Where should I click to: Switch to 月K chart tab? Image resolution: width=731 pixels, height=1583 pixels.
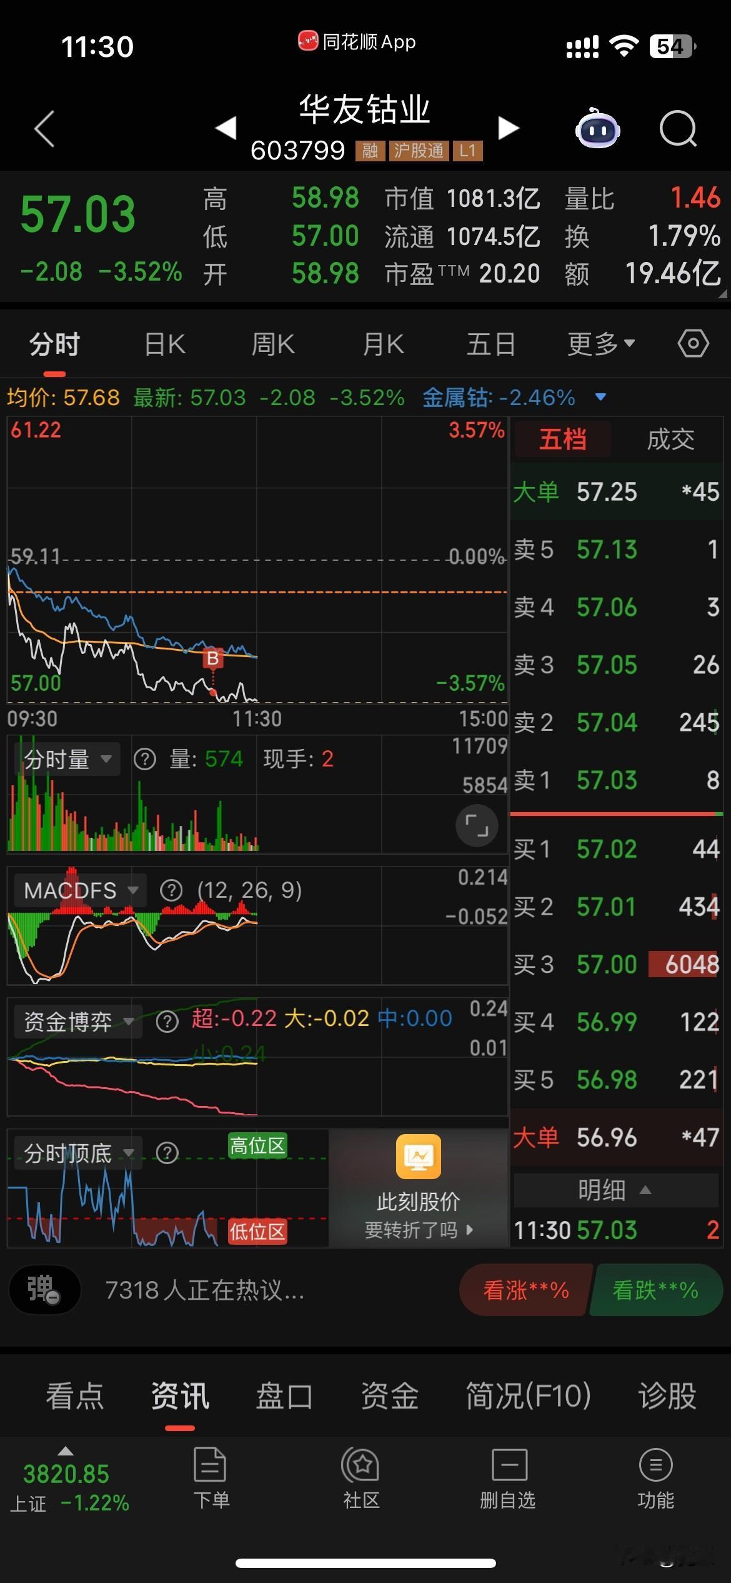coord(382,344)
